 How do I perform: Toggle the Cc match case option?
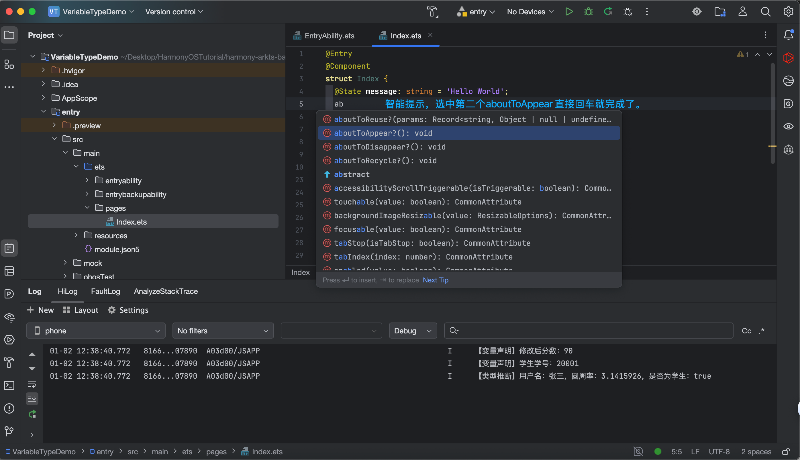click(x=746, y=331)
